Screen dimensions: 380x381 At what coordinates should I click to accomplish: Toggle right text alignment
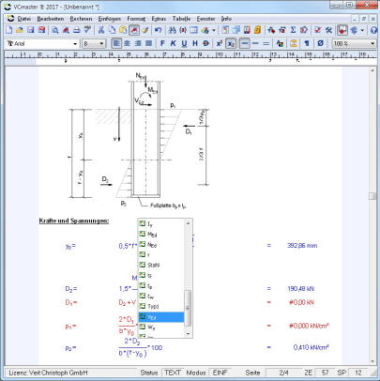[x=138, y=43]
